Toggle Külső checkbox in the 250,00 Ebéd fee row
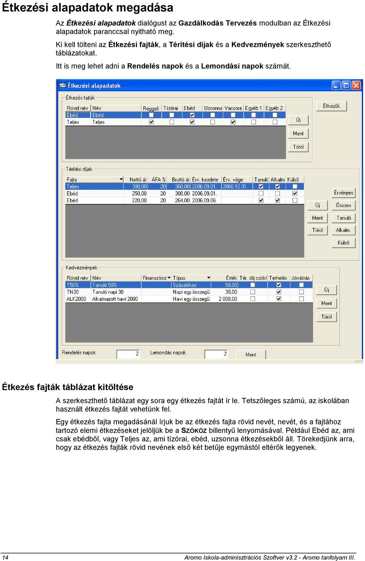Image resolution: width=365 pixels, height=561 pixels. [x=295, y=193]
